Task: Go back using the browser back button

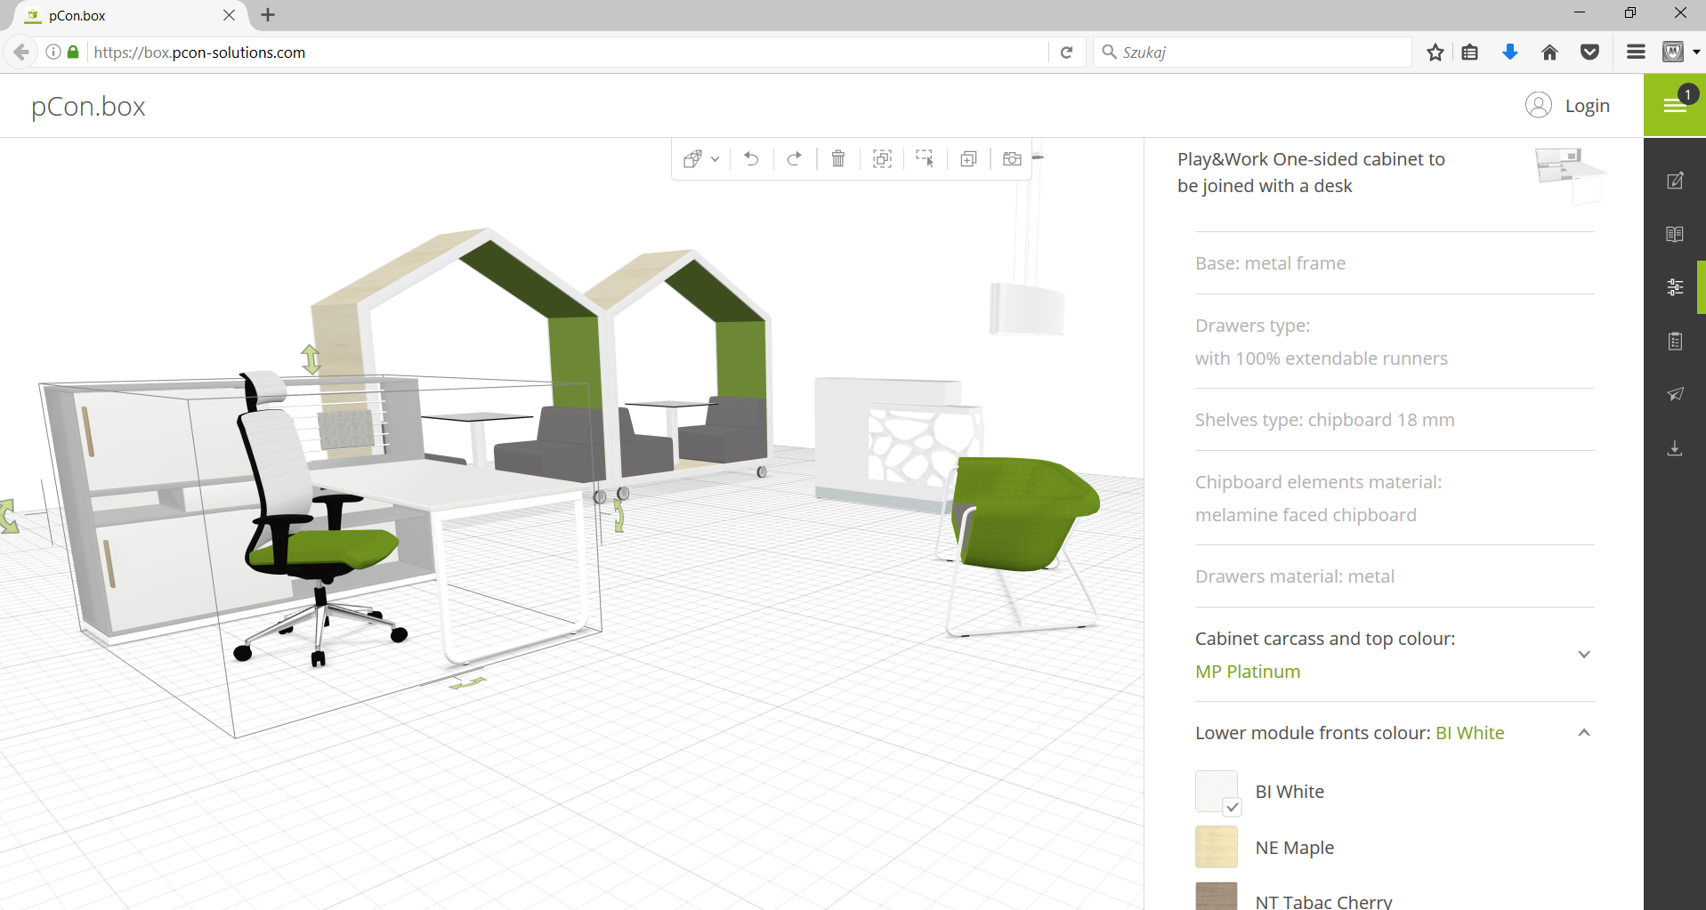Action: pos(21,52)
